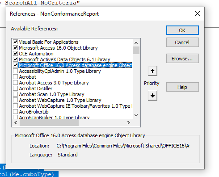The height and width of the screenshot is (177, 219).
Task: Open Help for References
Action: click(182, 87)
